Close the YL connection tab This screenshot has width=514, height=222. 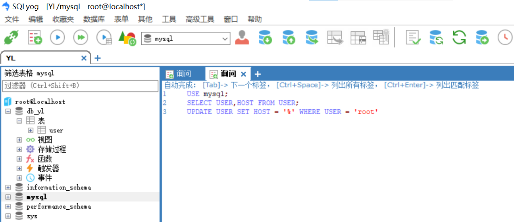tap(84, 58)
